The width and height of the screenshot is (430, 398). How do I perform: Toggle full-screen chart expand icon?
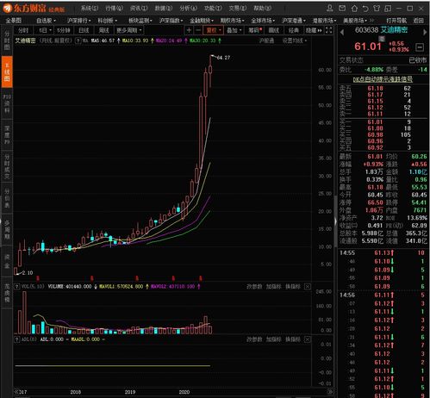[x=329, y=30]
